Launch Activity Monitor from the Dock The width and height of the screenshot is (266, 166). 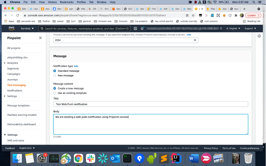[x=54, y=158]
